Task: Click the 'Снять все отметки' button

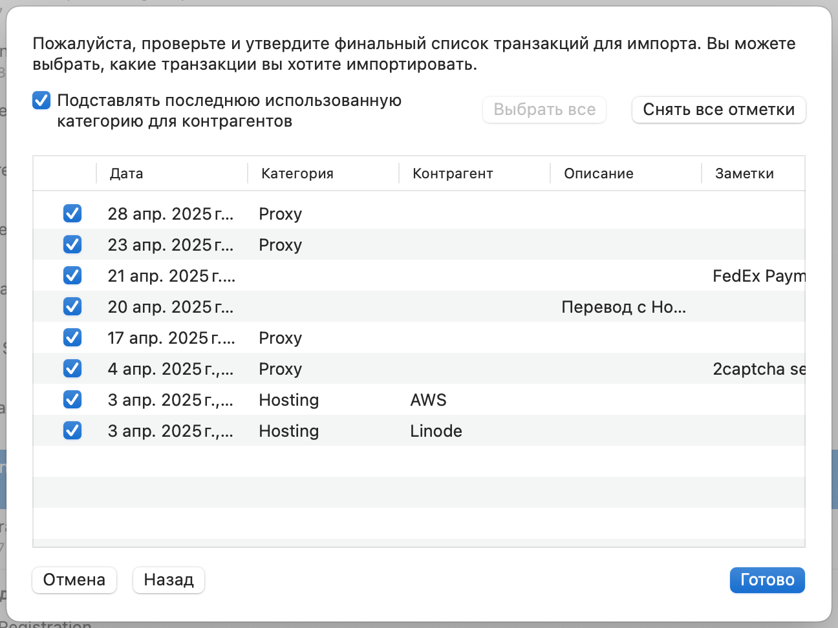Action: click(x=718, y=110)
